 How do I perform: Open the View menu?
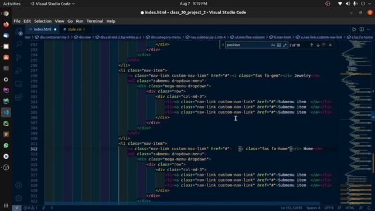[59, 21]
